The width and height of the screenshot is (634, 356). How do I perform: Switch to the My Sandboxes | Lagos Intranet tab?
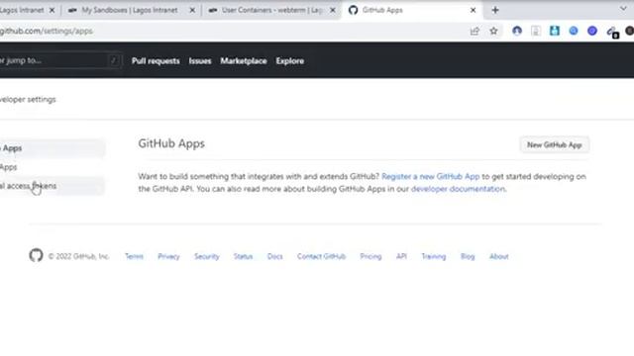130,10
